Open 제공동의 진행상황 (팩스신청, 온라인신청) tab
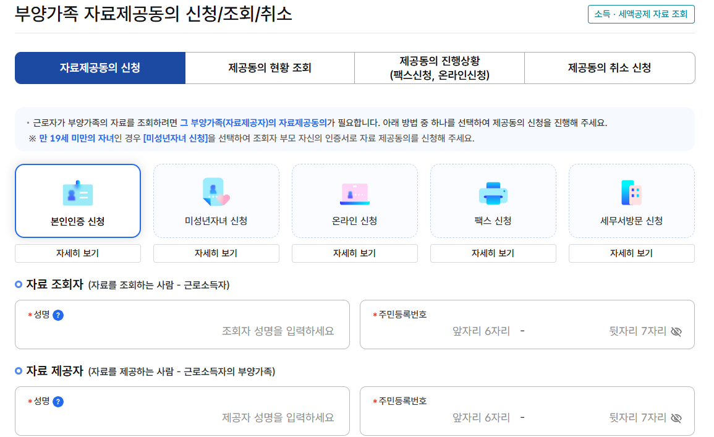 point(440,68)
